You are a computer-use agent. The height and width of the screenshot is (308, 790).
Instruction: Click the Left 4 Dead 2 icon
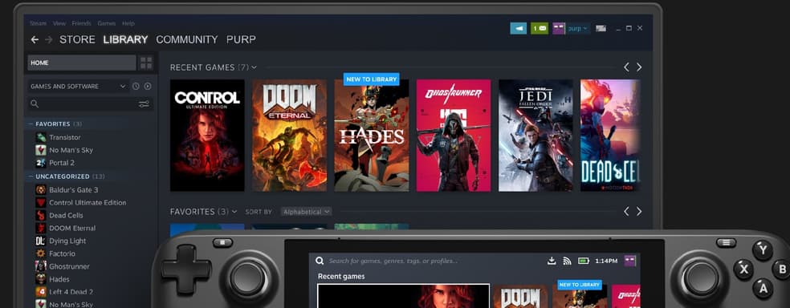tap(41, 292)
